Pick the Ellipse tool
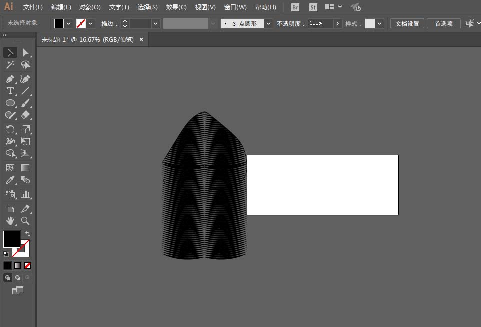Image resolution: width=481 pixels, height=327 pixels. (10, 103)
